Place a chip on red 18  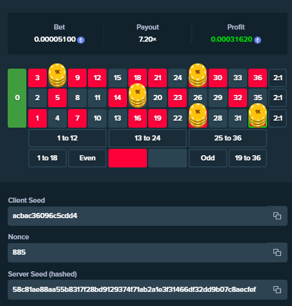pyautogui.click(x=137, y=78)
